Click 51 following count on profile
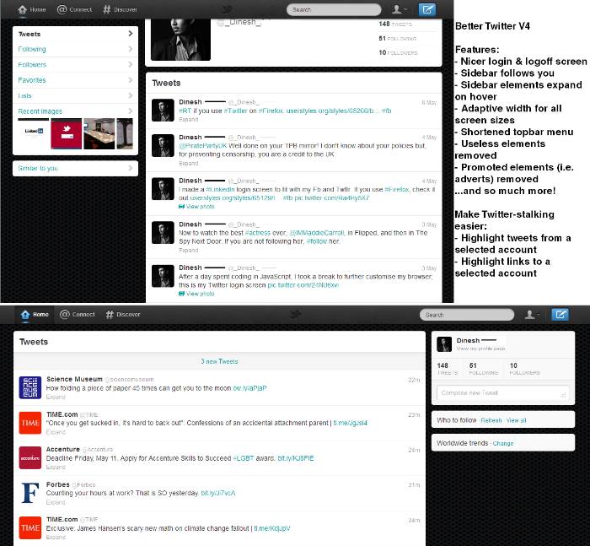 397,39
